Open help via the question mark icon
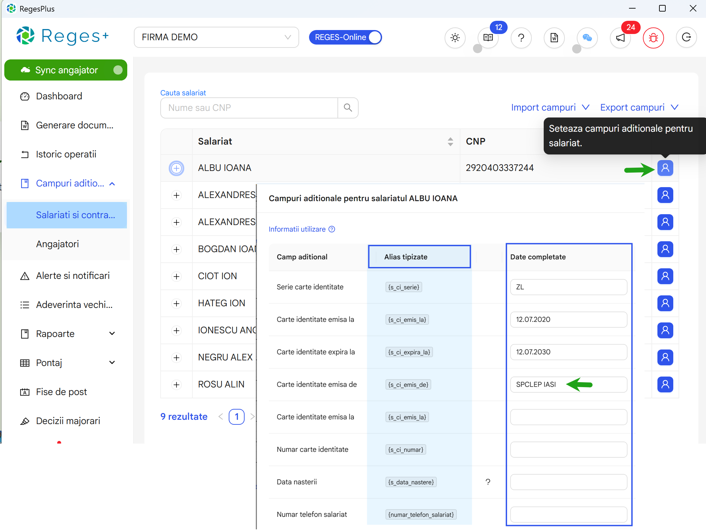The image size is (706, 532). pyautogui.click(x=521, y=38)
